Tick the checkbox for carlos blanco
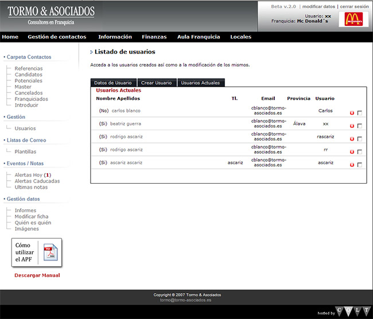This screenshot has width=373, height=319. point(360,113)
